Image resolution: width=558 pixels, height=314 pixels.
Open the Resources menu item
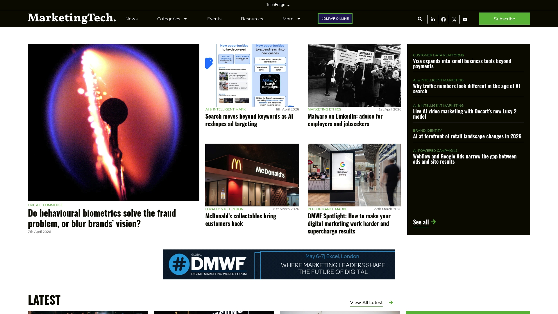[252, 19]
